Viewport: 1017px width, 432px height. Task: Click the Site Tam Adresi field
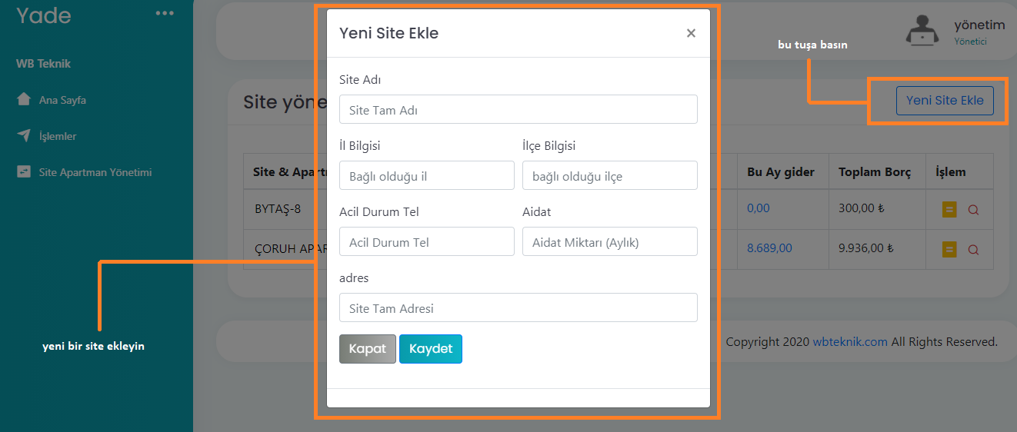pos(519,307)
